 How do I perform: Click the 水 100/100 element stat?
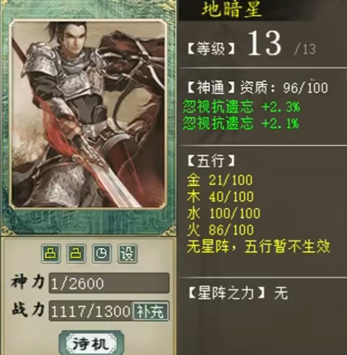pyautogui.click(x=224, y=213)
